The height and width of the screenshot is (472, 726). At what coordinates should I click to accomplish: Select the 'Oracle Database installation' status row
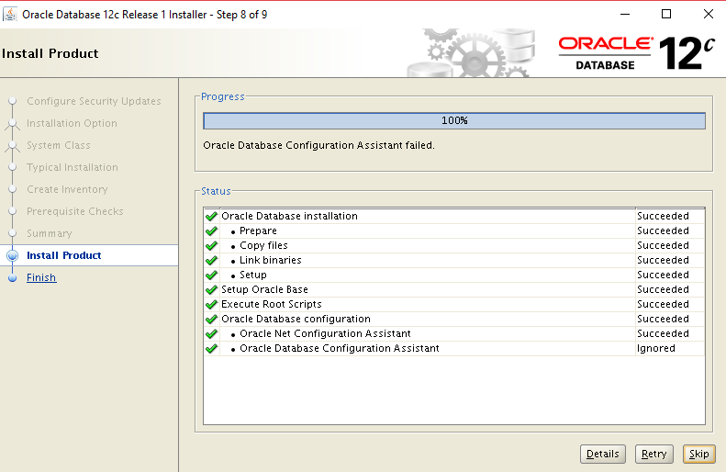click(454, 217)
